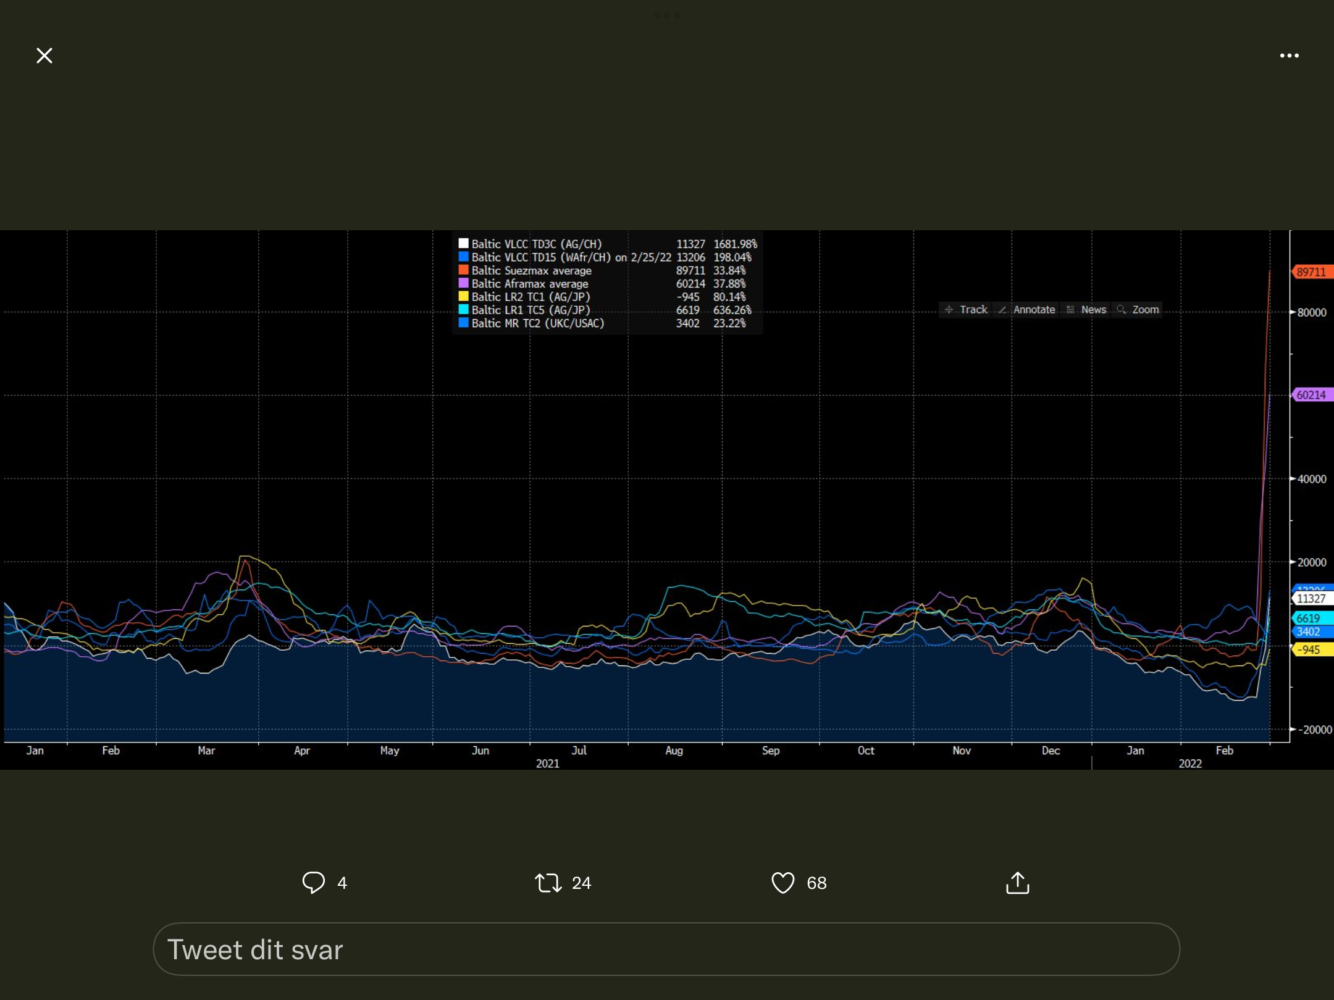Tap the retweet arrows icon
The height and width of the screenshot is (1000, 1334).
548,883
